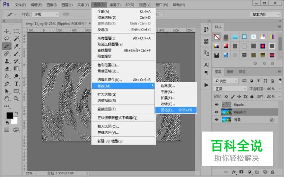Viewport: 284px width, 177px height.
Task: Open the tool preset picker arrow
Action: tap(15, 15)
